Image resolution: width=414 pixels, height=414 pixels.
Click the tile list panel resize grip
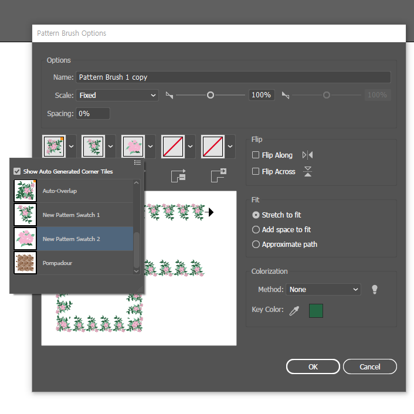pyautogui.click(x=140, y=290)
